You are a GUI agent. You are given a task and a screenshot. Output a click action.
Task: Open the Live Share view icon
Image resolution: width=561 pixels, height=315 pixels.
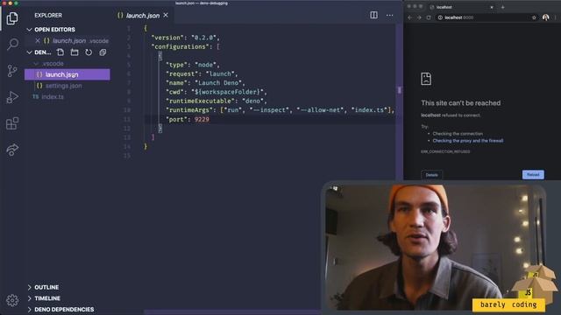(x=12, y=150)
